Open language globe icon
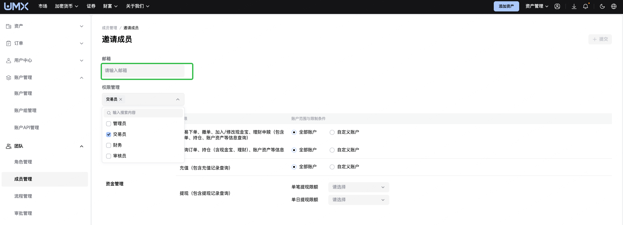 [614, 6]
